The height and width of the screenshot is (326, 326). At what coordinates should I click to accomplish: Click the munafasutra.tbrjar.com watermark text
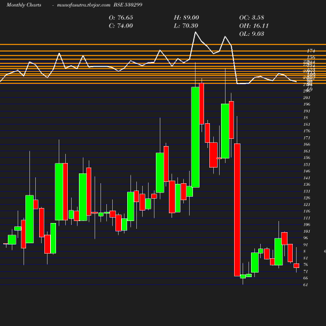pyautogui.click(x=83, y=5)
